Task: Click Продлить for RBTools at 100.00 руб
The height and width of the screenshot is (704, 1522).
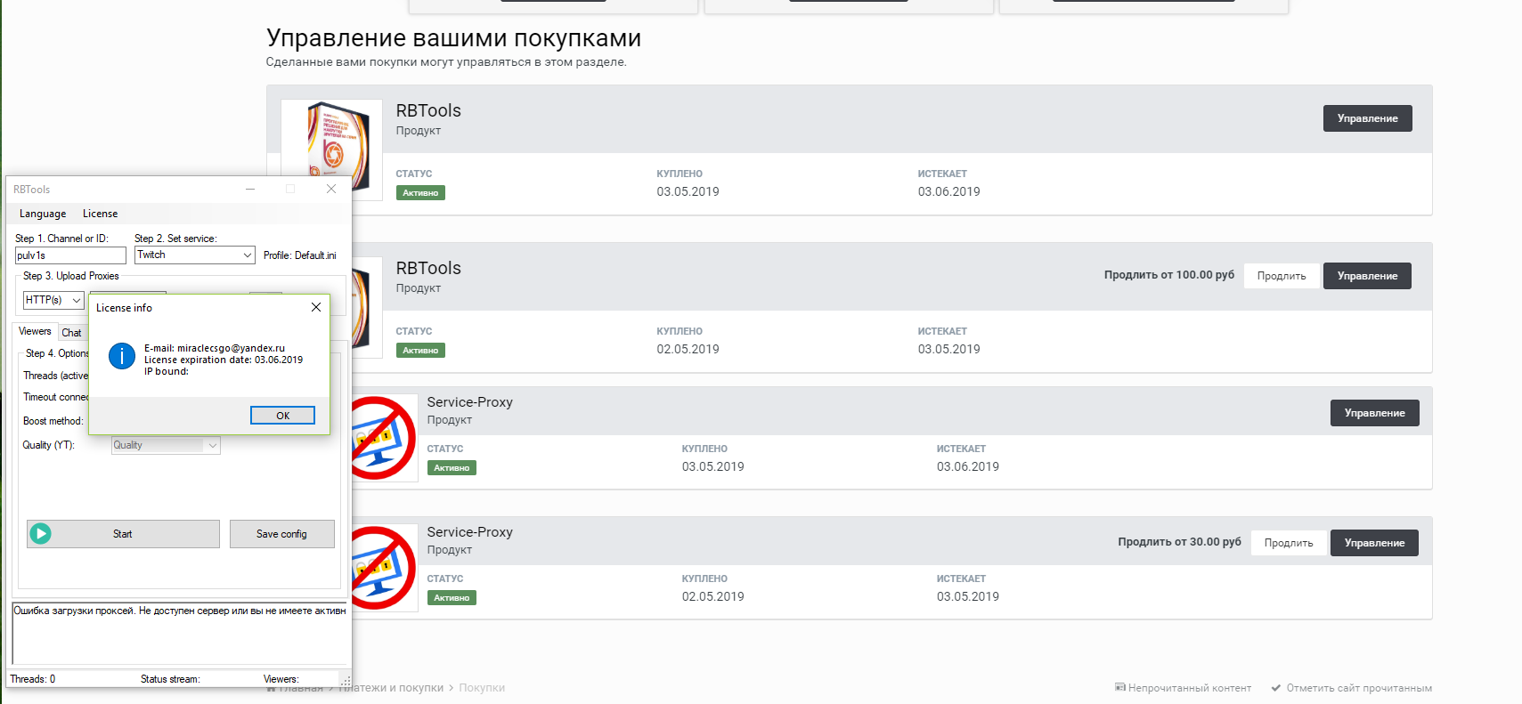Action: (x=1281, y=276)
